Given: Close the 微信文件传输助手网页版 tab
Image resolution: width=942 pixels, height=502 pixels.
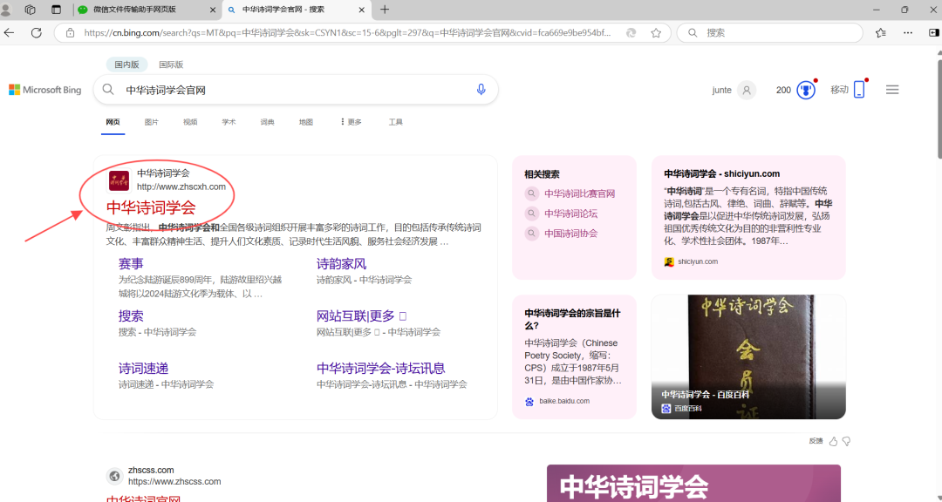Looking at the screenshot, I should pos(214,10).
